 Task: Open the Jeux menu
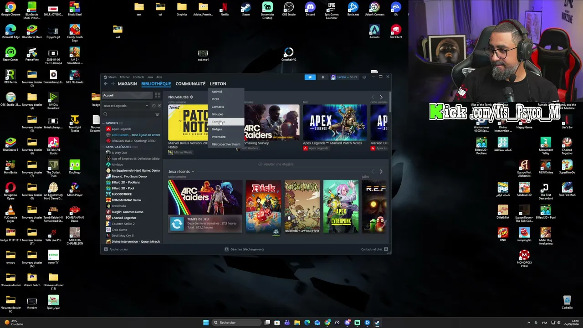(x=150, y=77)
